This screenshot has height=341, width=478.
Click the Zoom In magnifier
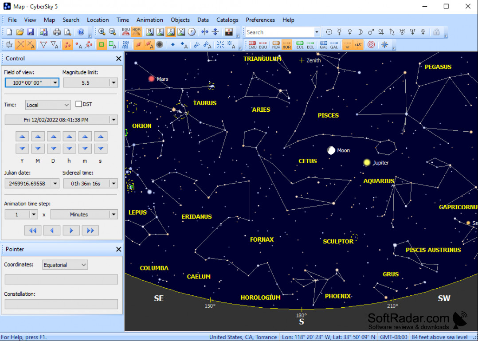tap(102, 32)
